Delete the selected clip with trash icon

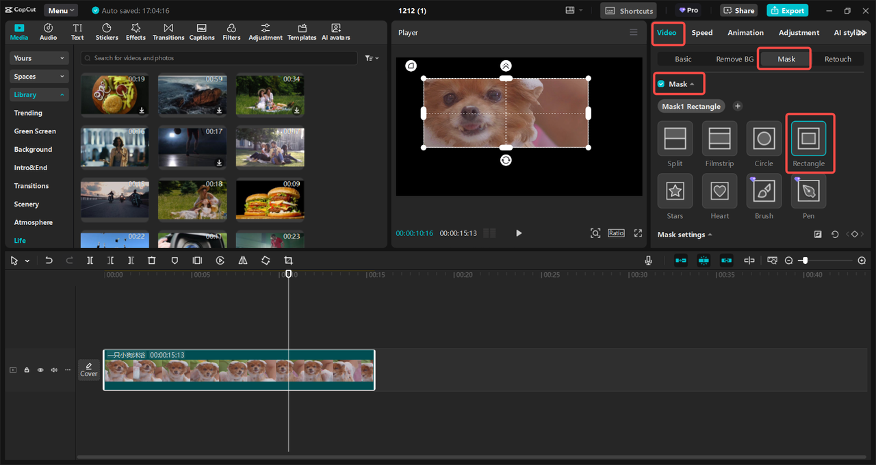[152, 261]
